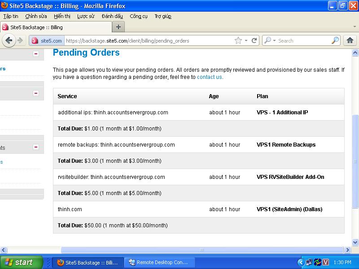Click Total Due $1.00 row

[198, 129]
